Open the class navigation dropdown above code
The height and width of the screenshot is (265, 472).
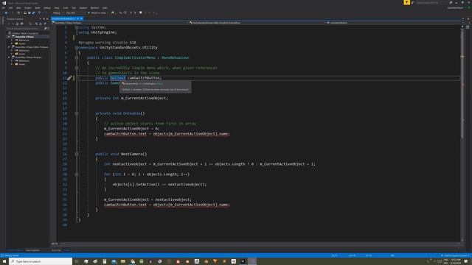[257, 23]
